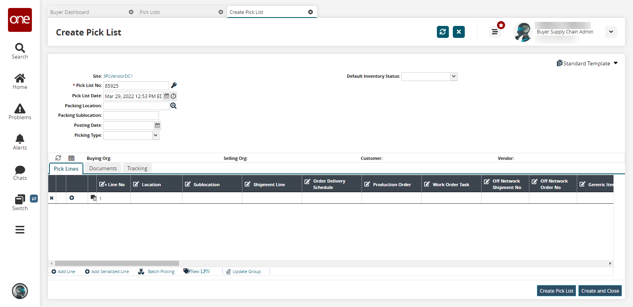Click the Production Order column header
The height and width of the screenshot is (307, 633).
point(391,184)
